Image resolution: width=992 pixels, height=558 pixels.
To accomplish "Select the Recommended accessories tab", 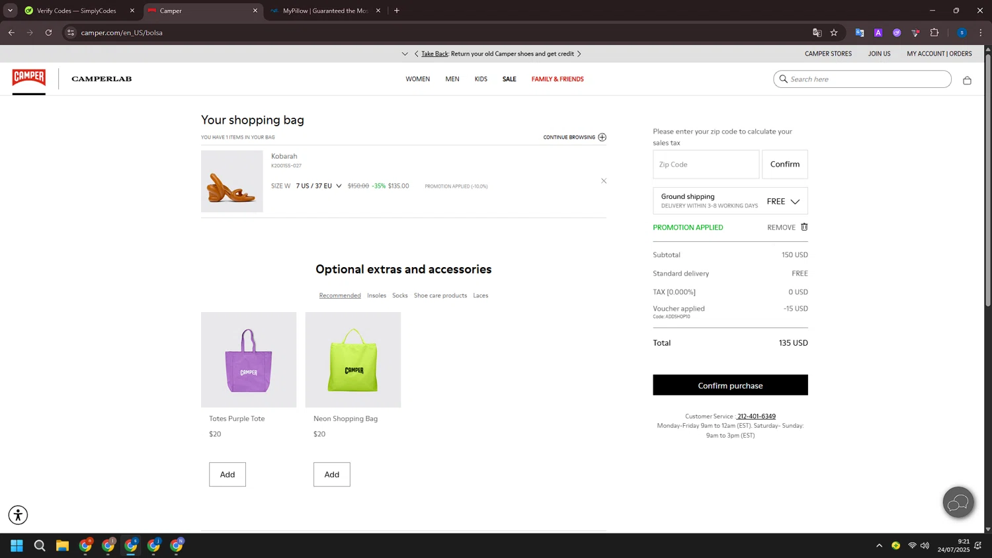I will [x=340, y=296].
